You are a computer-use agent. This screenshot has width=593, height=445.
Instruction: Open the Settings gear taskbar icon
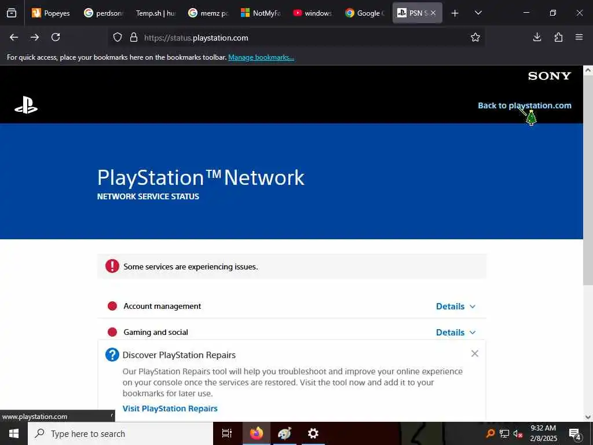coord(313,433)
